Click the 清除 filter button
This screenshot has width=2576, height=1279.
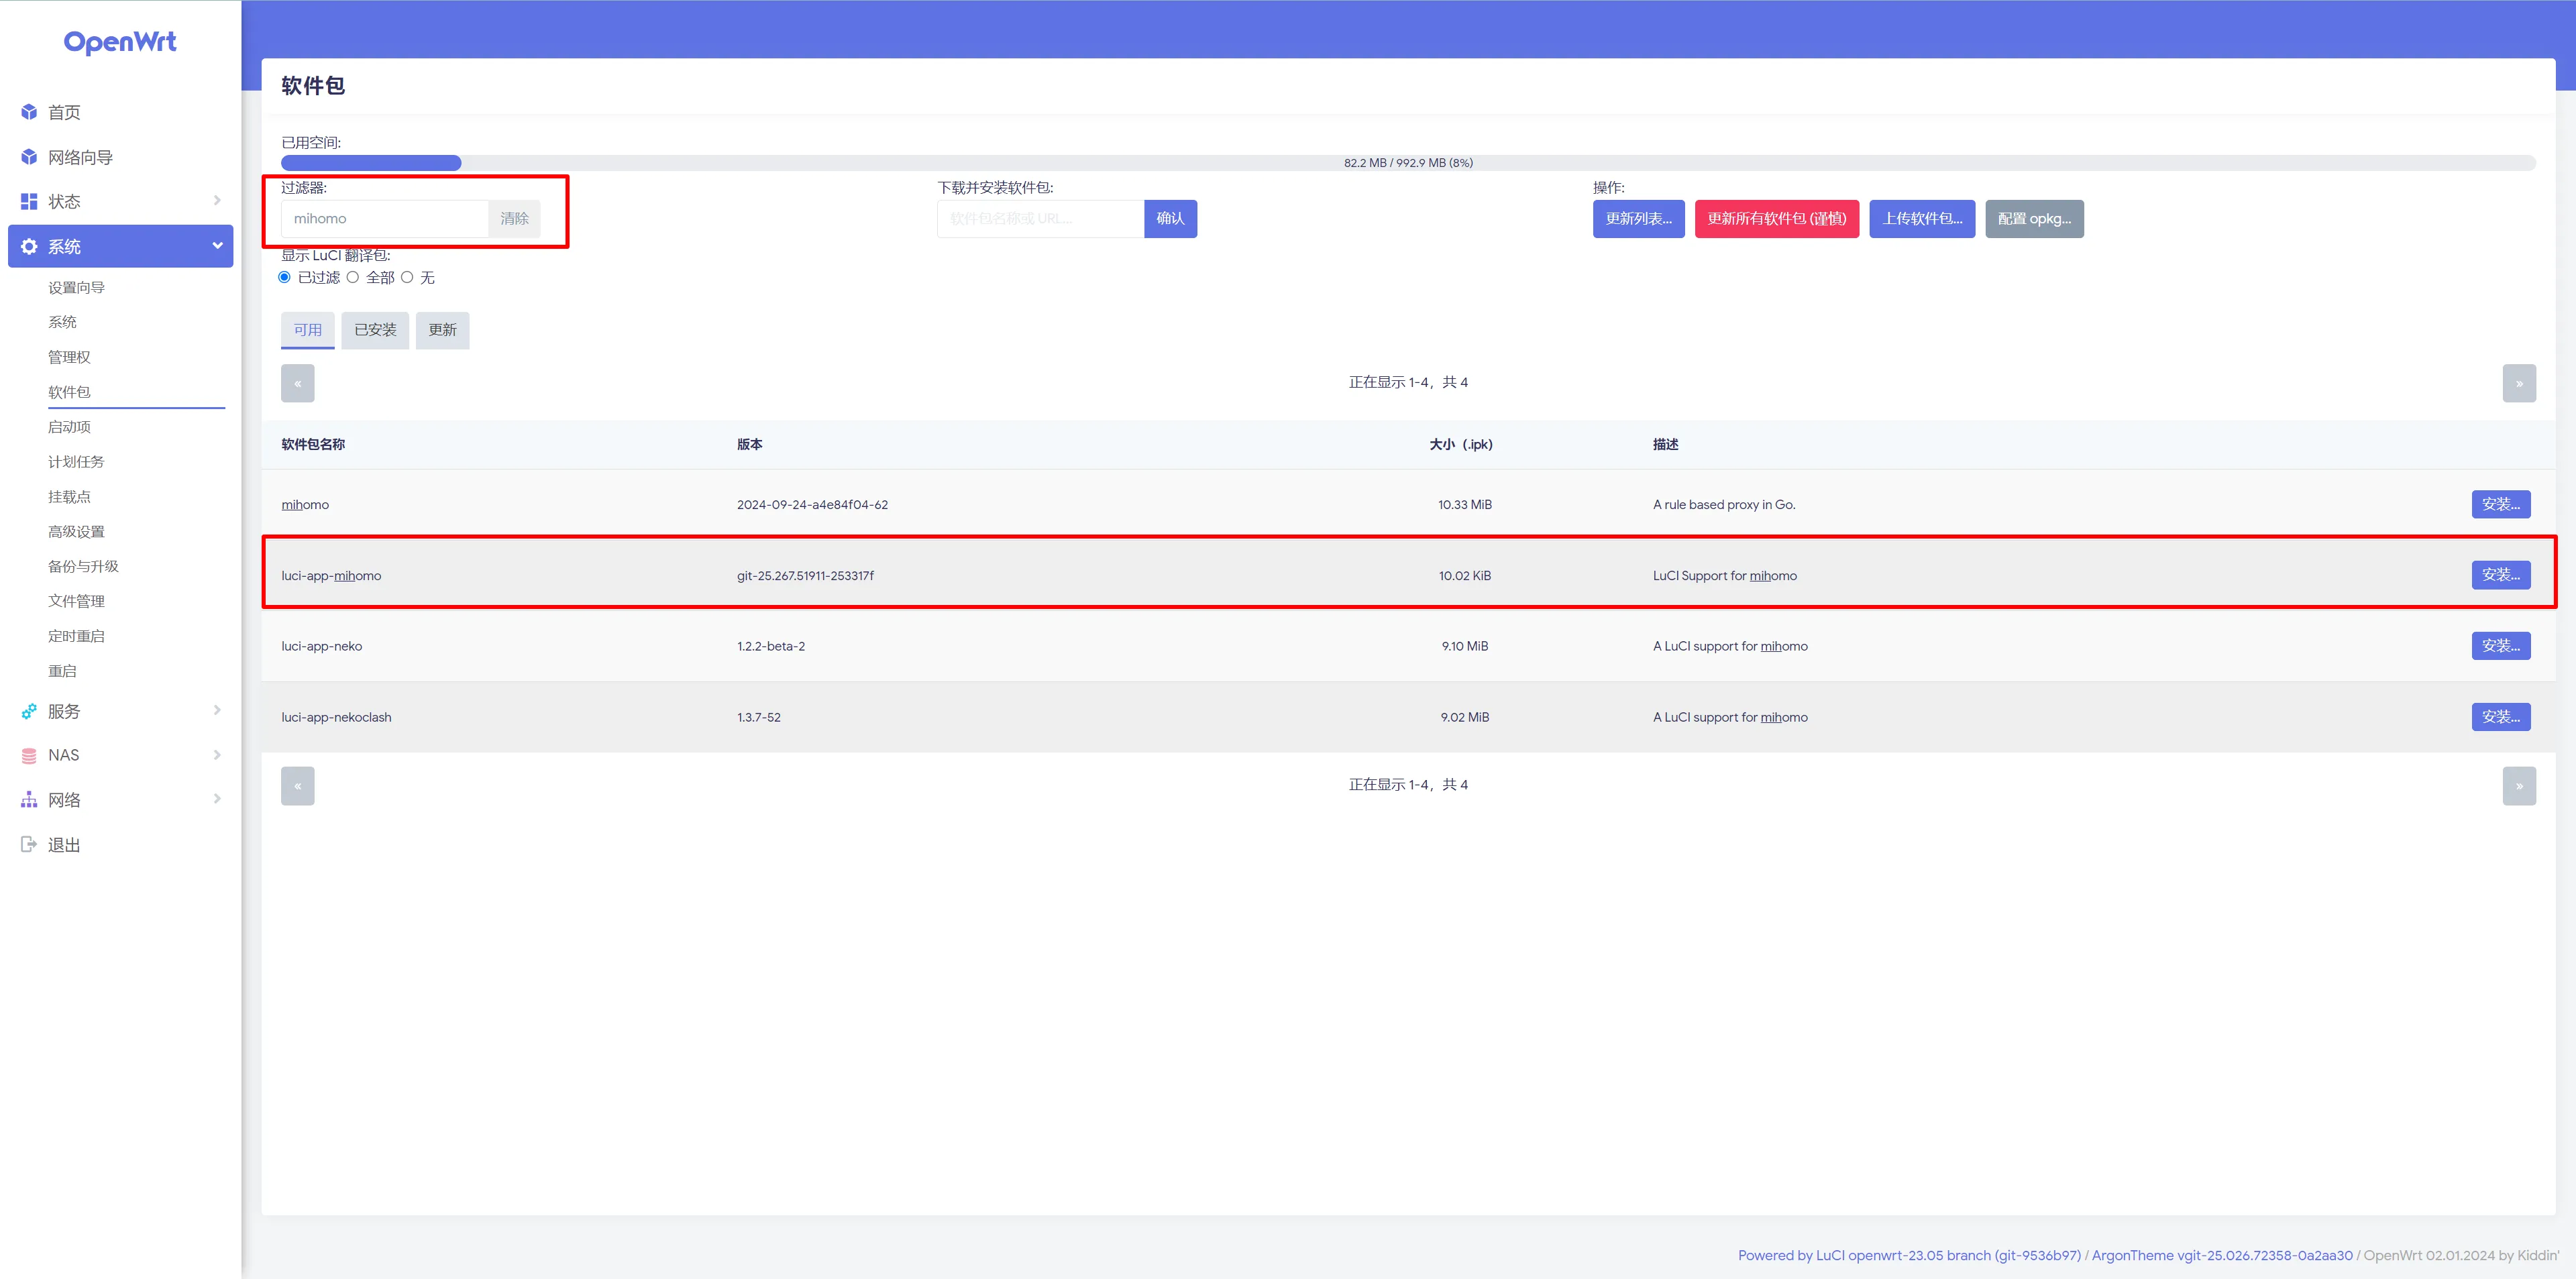click(x=514, y=219)
